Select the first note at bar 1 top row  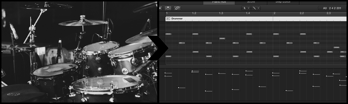pos(168,34)
